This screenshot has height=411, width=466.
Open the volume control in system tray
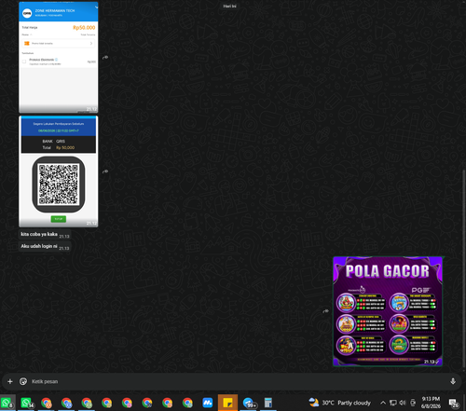403,403
